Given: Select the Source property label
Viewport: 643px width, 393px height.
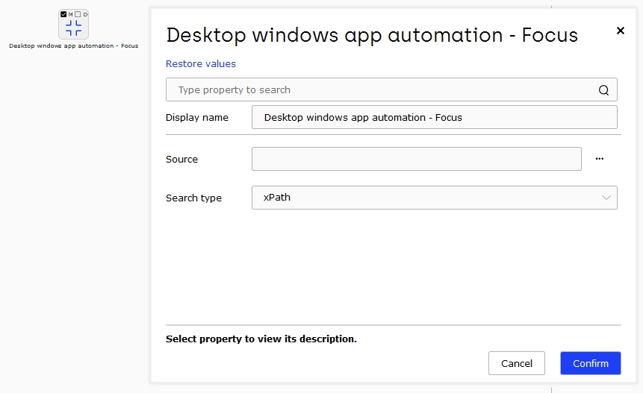Looking at the screenshot, I should pyautogui.click(x=181, y=160).
